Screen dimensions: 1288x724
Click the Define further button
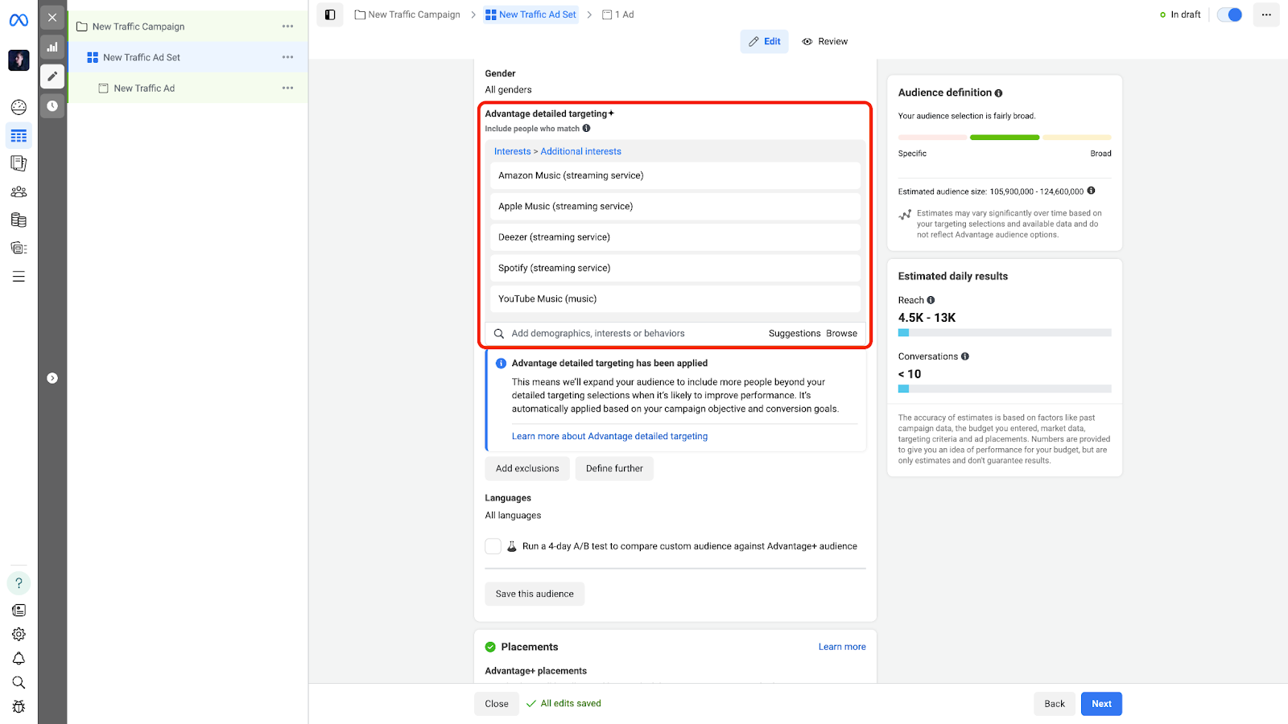point(614,469)
